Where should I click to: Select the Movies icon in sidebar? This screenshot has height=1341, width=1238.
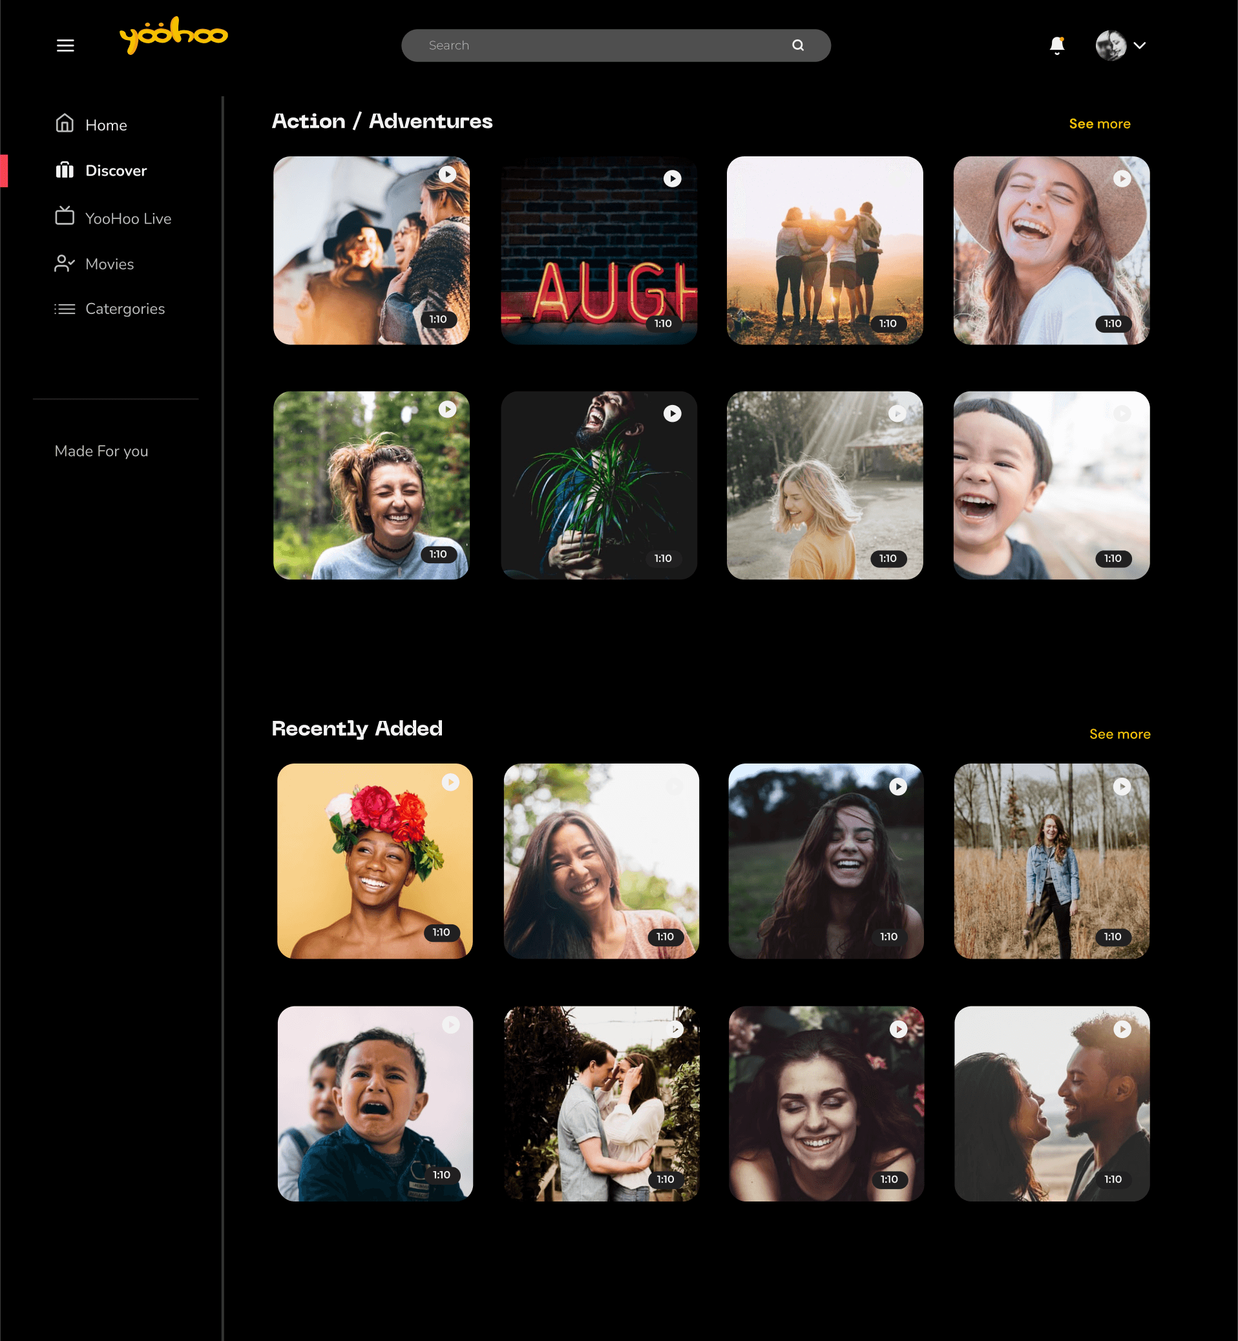pyautogui.click(x=63, y=264)
